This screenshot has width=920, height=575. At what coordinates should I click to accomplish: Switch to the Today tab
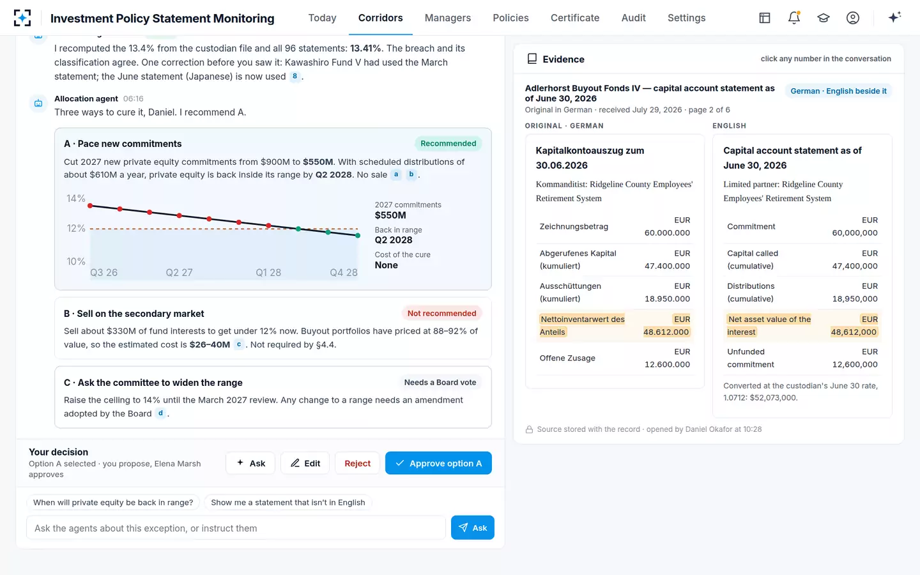(x=322, y=18)
